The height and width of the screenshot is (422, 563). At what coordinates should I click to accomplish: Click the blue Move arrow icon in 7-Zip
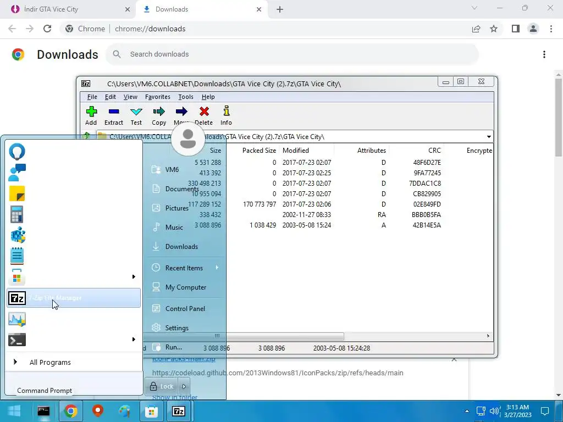[x=181, y=112]
